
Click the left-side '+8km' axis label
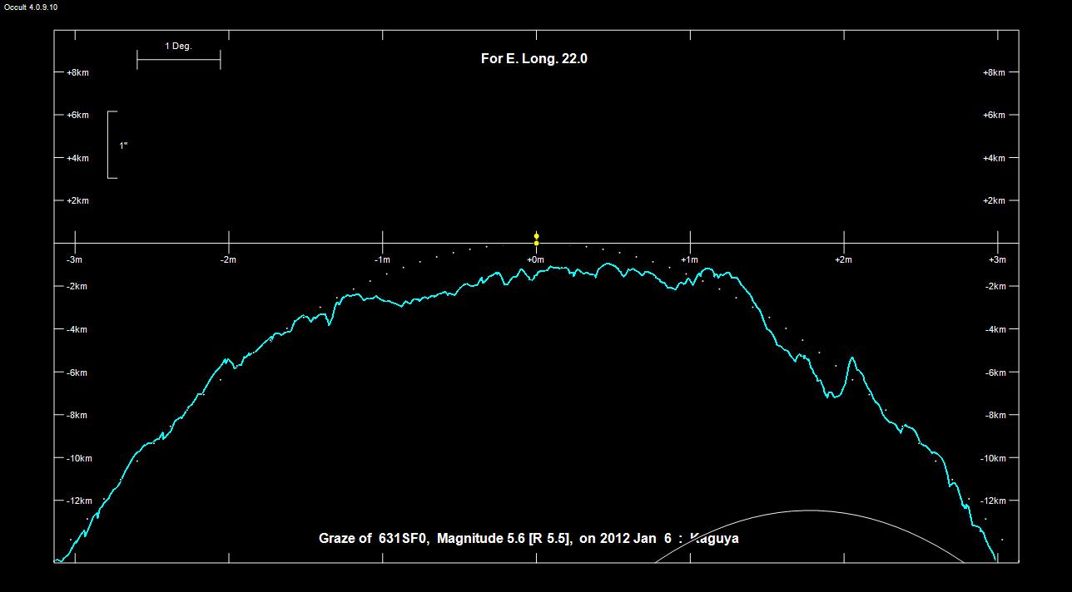77,72
